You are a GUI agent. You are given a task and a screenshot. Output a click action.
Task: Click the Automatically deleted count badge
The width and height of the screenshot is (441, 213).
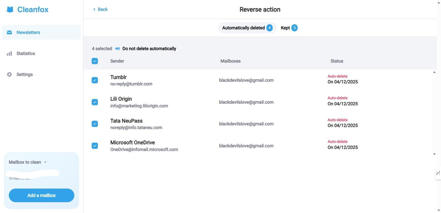click(269, 28)
